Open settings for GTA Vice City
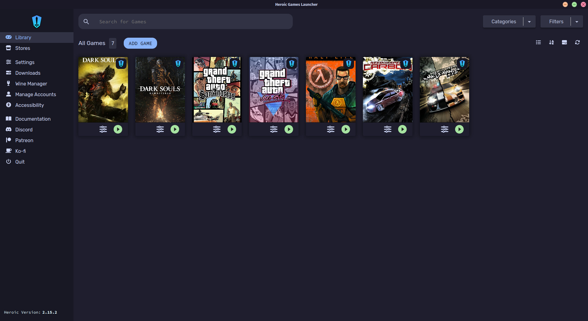Viewport: 588px width, 321px height. [274, 129]
